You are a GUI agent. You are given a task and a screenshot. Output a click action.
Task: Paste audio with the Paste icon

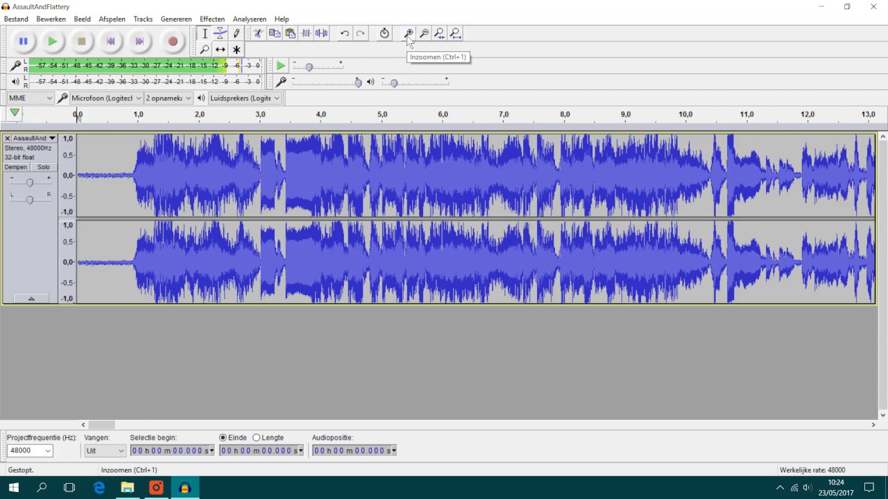tap(290, 33)
